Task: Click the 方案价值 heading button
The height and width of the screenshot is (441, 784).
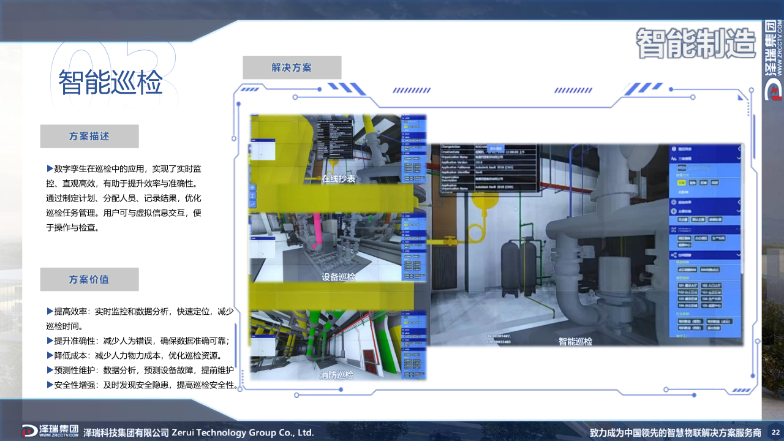Action: [89, 279]
